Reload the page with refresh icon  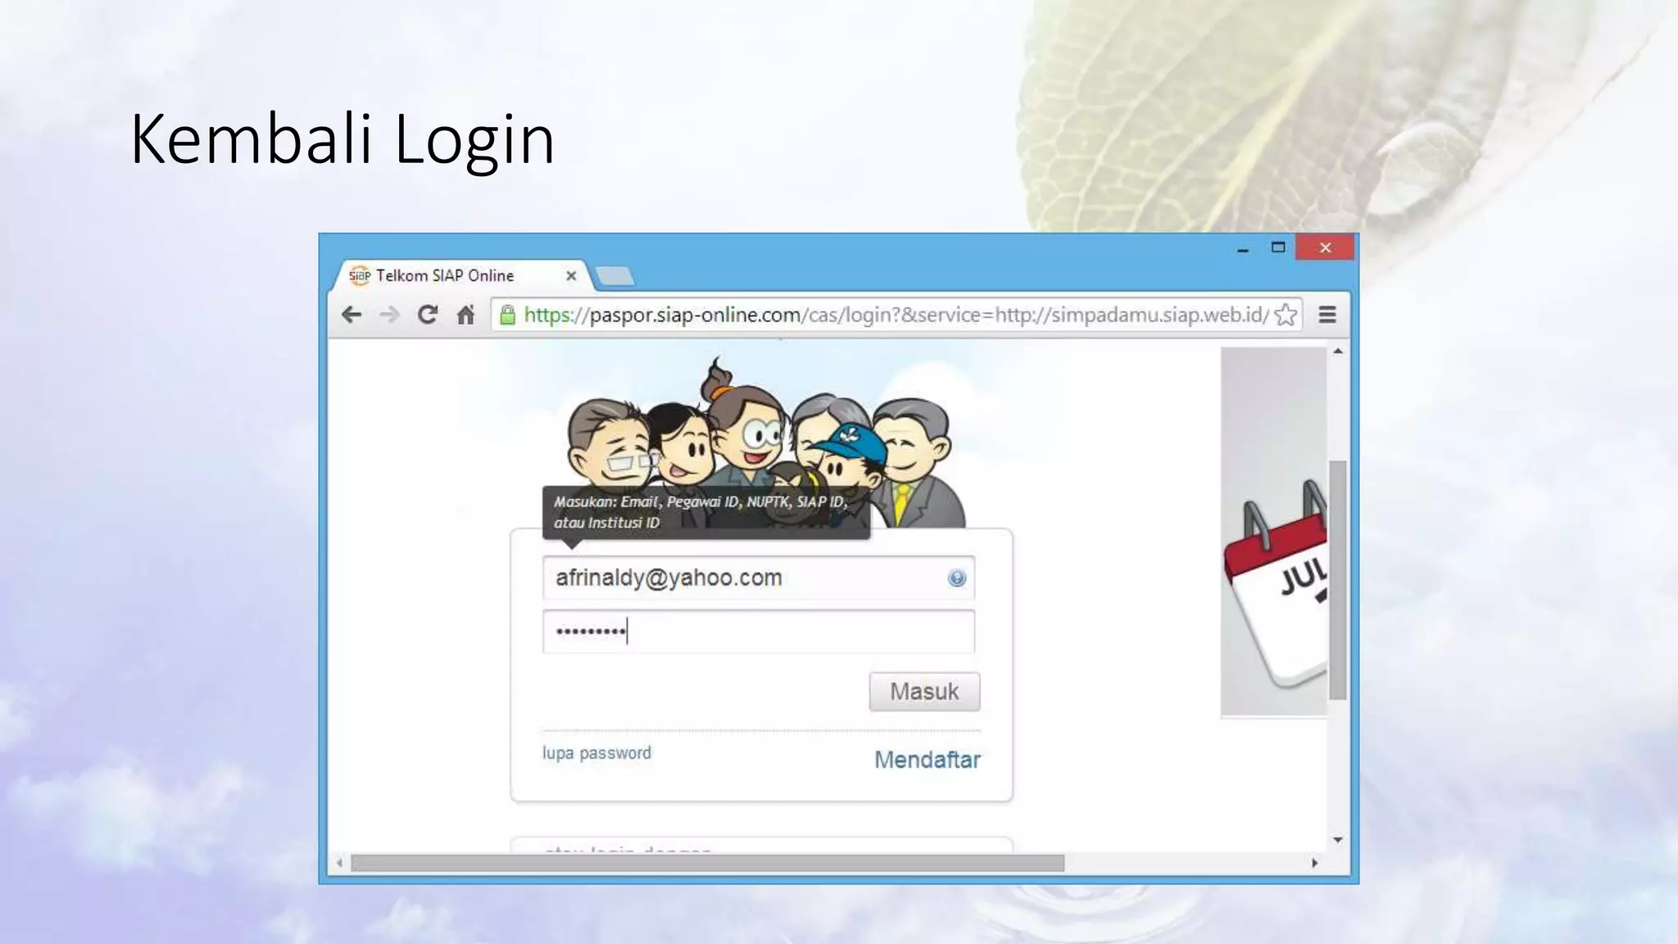click(427, 315)
